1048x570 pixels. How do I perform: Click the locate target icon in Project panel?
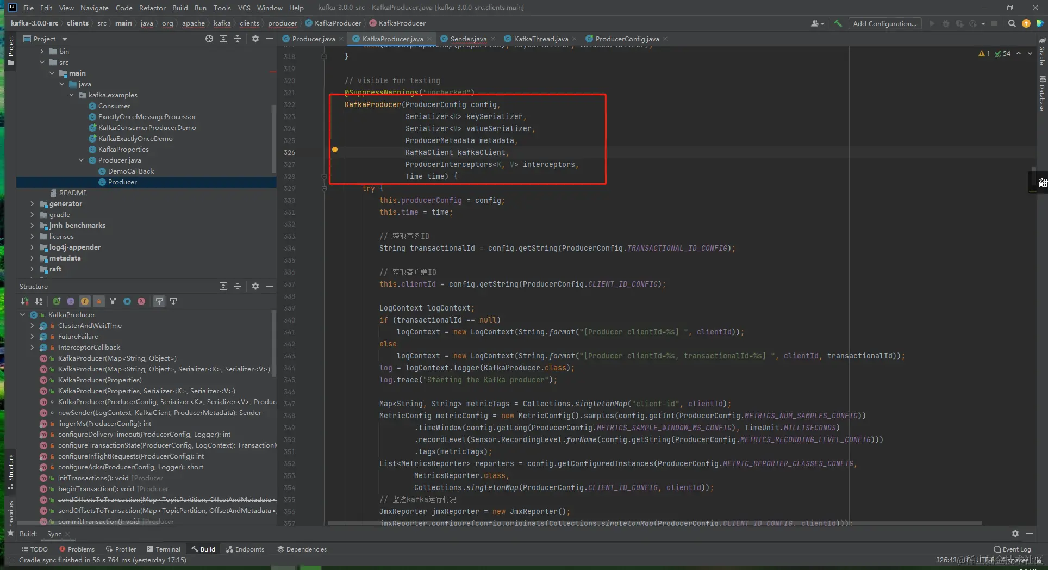coord(209,39)
